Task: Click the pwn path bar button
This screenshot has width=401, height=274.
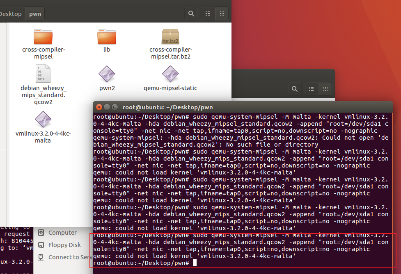Action: click(x=35, y=14)
